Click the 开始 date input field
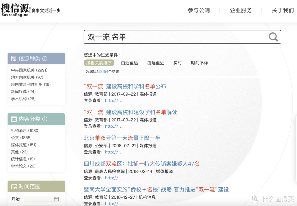This screenshot has height=206, width=297. (42, 199)
